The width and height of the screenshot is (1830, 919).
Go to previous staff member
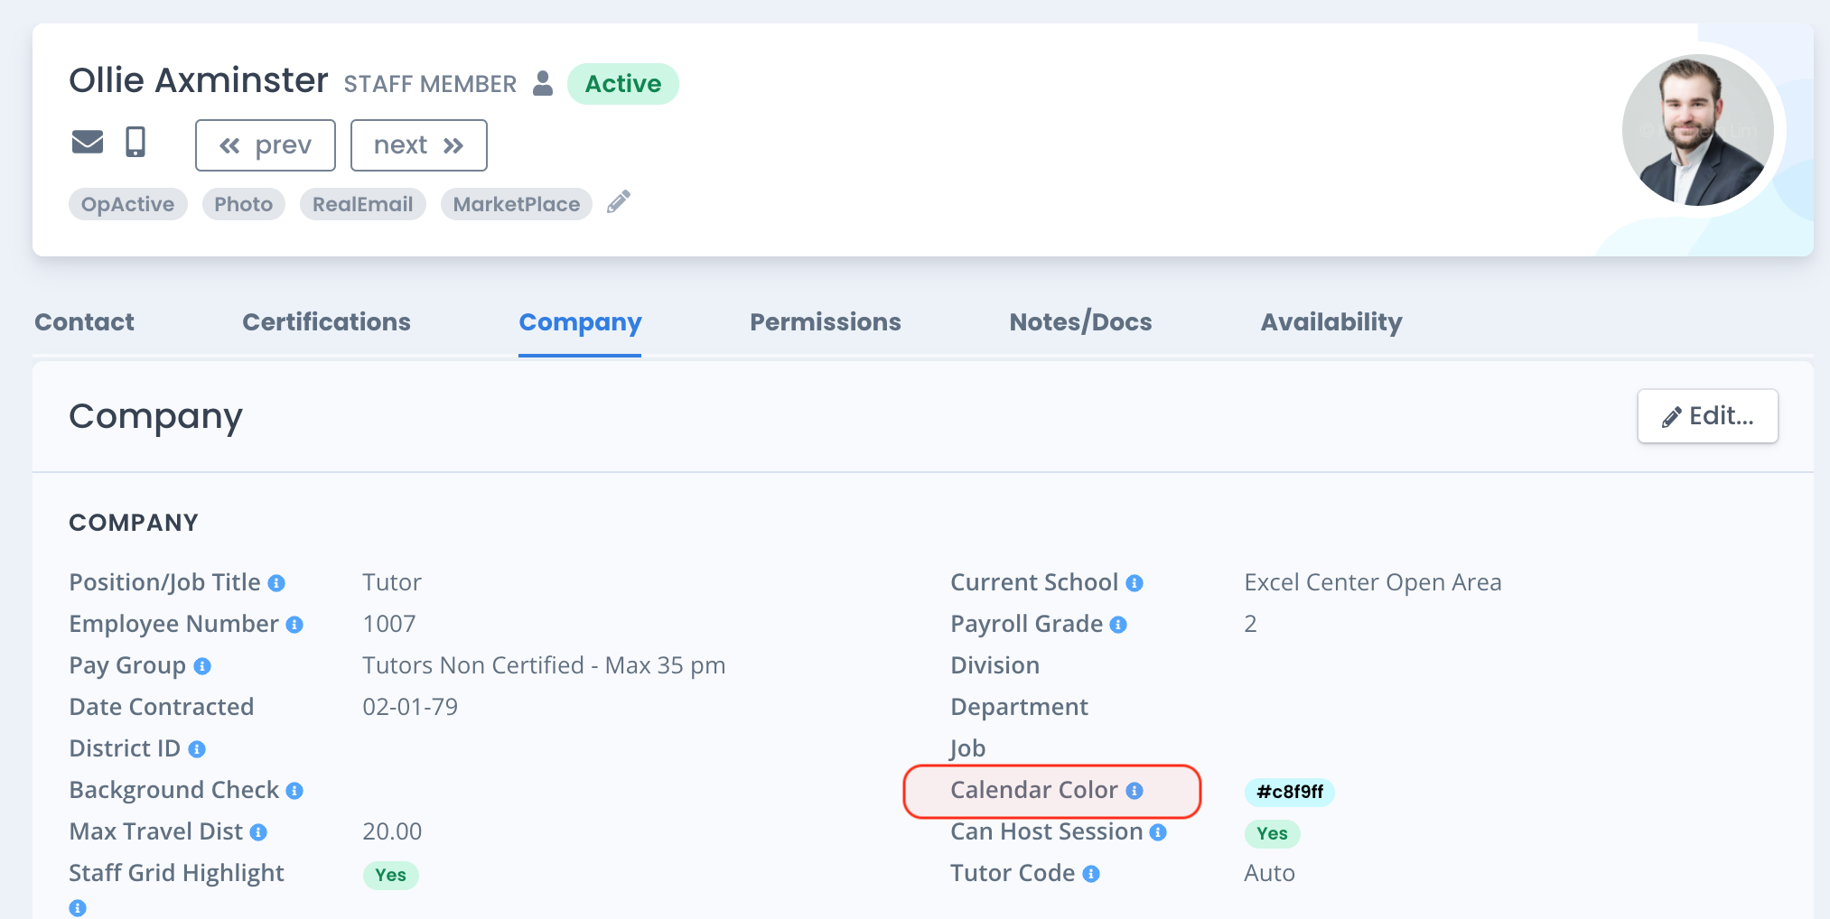point(266,145)
